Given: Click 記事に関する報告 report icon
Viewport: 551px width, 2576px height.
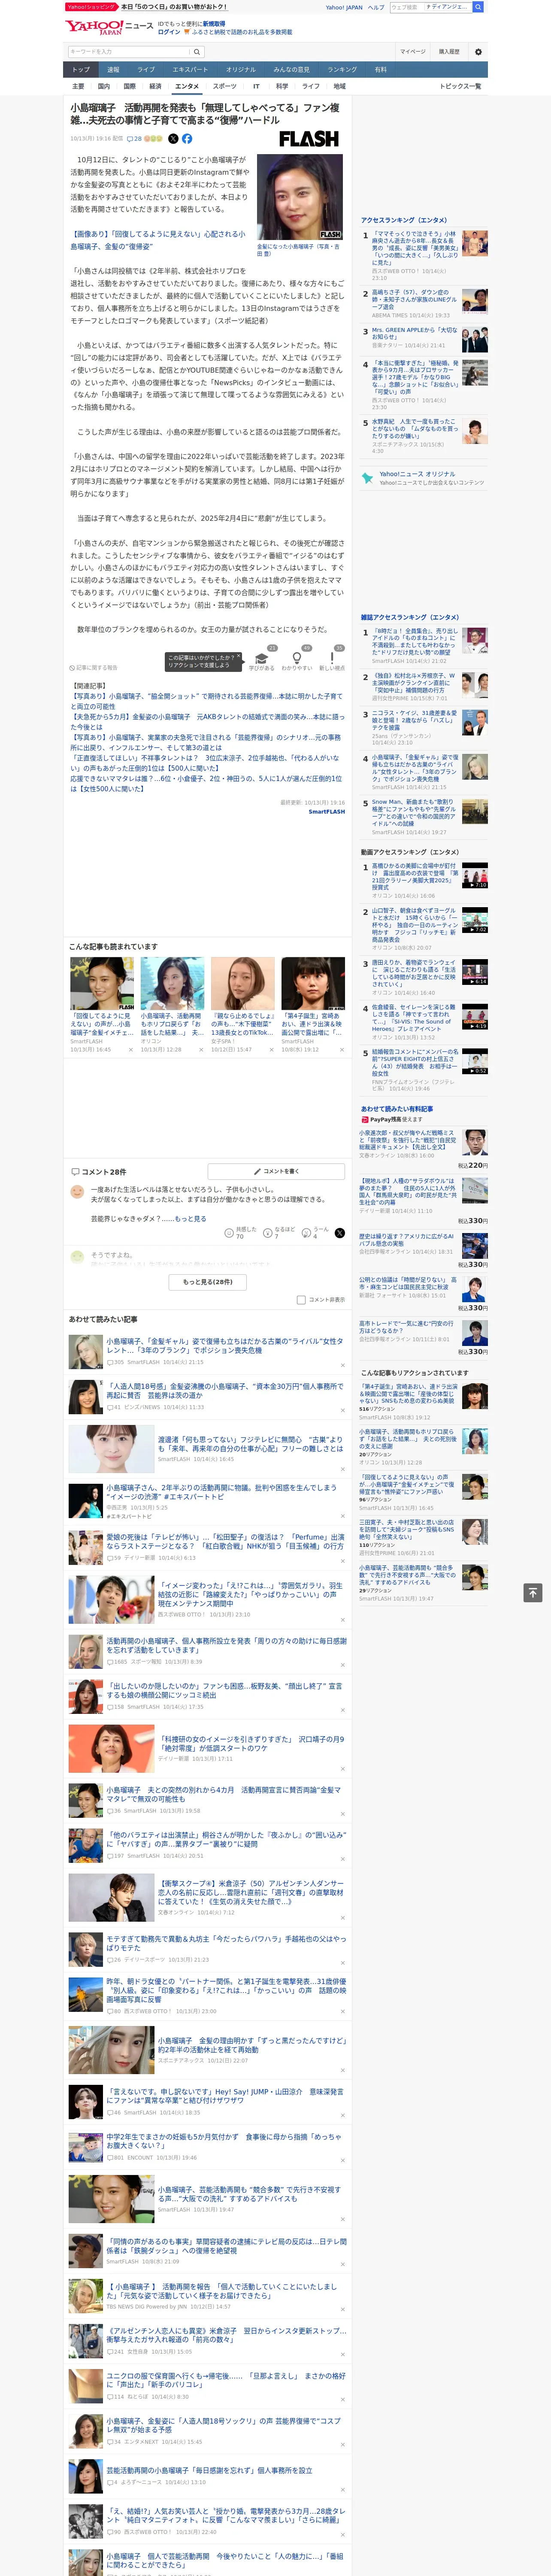Looking at the screenshot, I should pyautogui.click(x=93, y=667).
